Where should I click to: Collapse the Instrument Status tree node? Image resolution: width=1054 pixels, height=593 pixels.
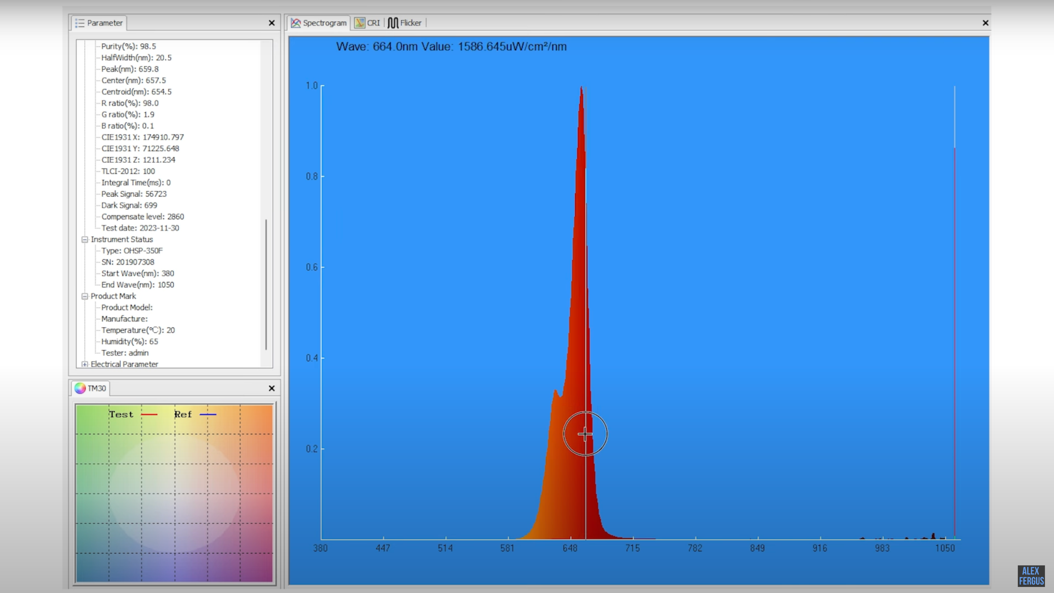(85, 239)
